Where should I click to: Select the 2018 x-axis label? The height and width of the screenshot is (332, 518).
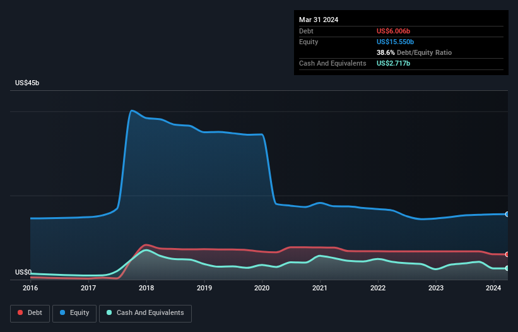pyautogui.click(x=146, y=288)
